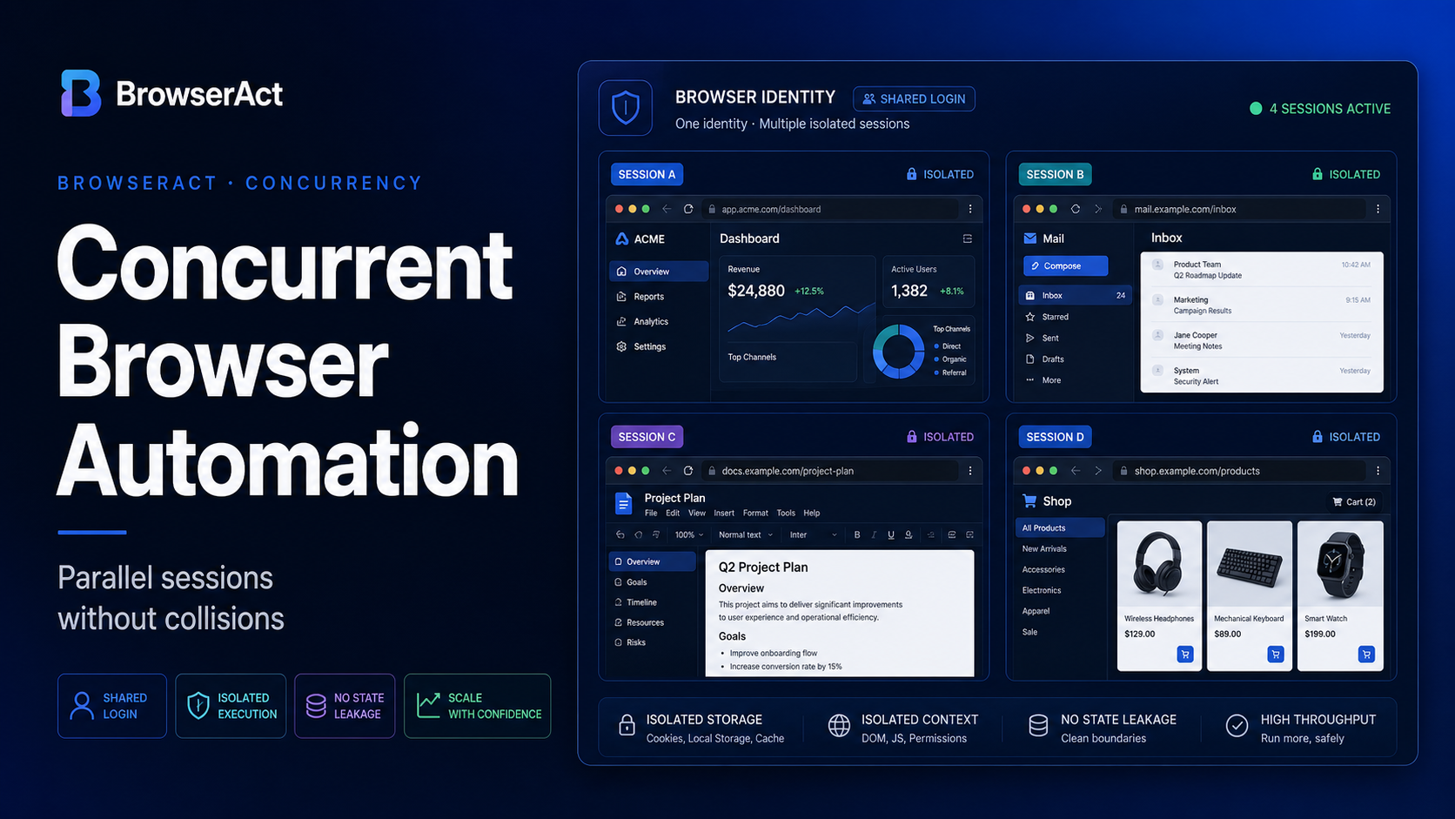Image resolution: width=1455 pixels, height=819 pixels.
Task: Reload the Session A dashboard page
Action: (x=688, y=209)
